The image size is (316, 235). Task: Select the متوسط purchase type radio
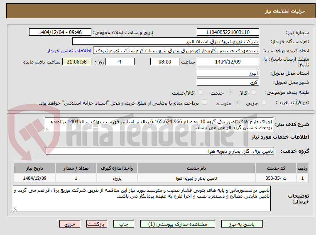tap(238, 103)
